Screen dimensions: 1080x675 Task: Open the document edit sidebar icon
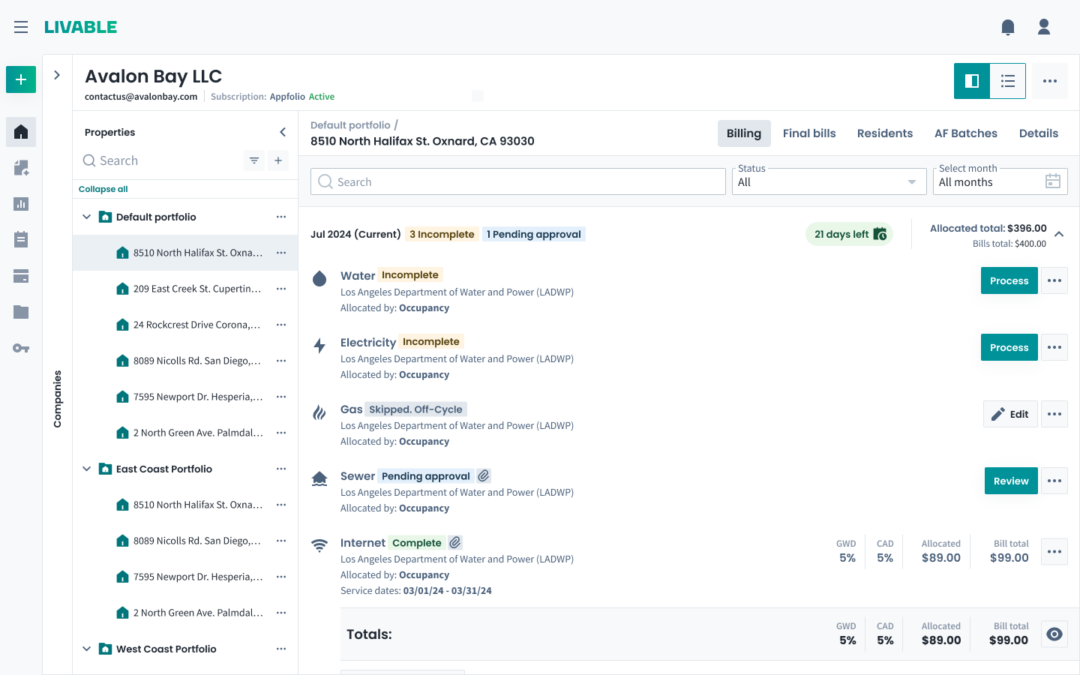click(21, 168)
